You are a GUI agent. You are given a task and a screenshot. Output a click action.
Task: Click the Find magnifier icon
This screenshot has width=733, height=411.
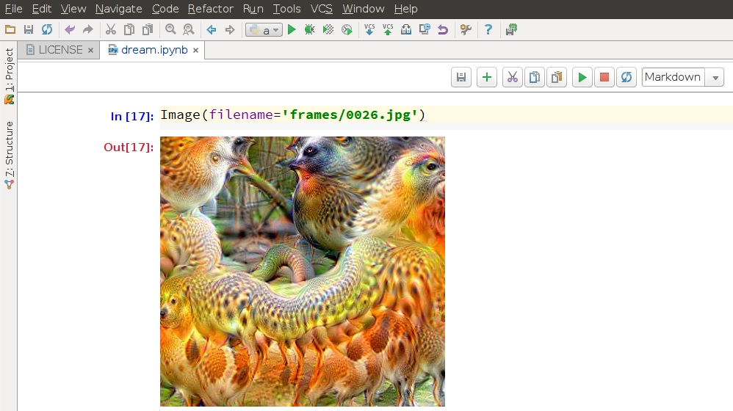pyautogui.click(x=170, y=30)
